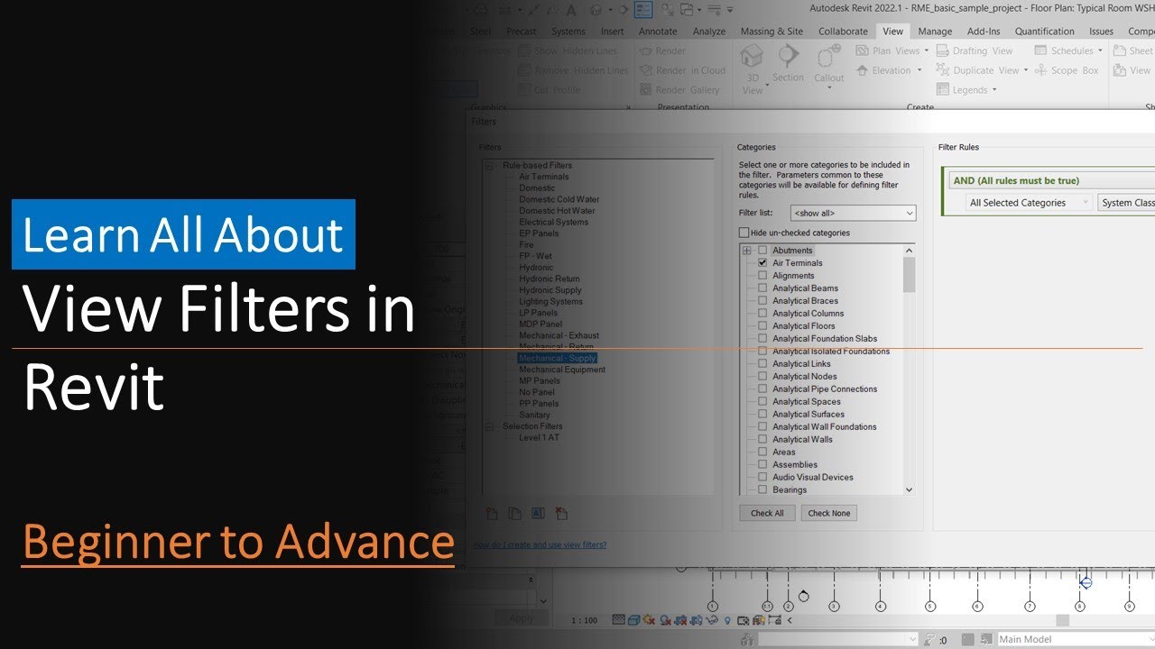Expand the Legends dropdown arrow
The width and height of the screenshot is (1155, 649).
994,90
